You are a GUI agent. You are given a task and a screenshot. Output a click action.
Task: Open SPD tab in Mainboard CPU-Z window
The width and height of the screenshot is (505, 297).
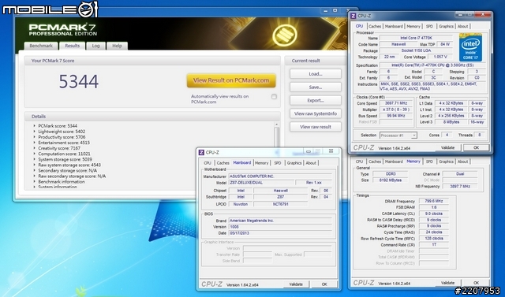tap(277, 163)
